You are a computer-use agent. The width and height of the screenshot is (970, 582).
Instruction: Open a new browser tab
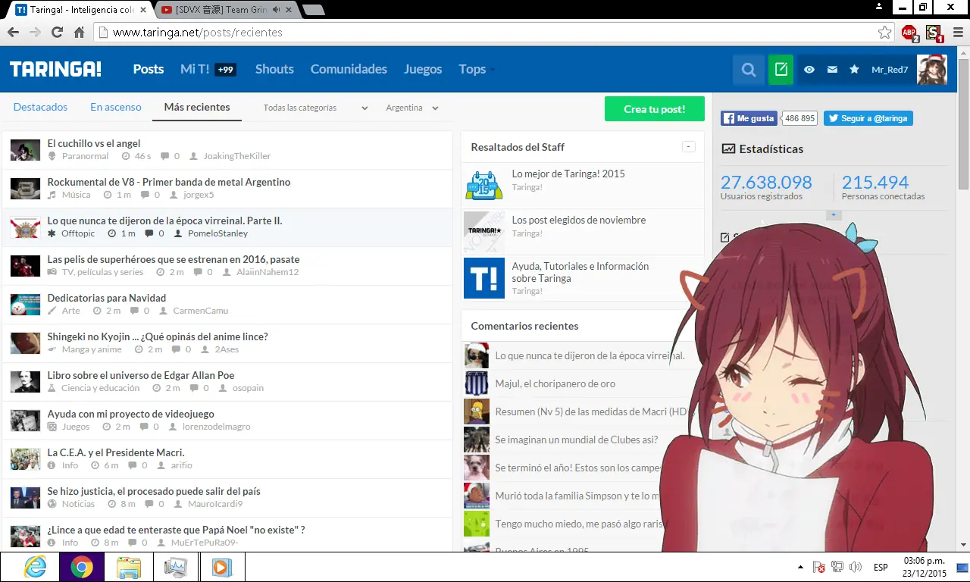coord(313,10)
